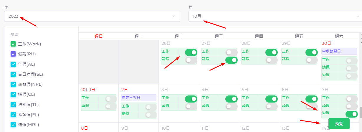This screenshot has width=362, height=132.
Task: Enable the 請假 switch on 10月1日
Action: (111, 106)
